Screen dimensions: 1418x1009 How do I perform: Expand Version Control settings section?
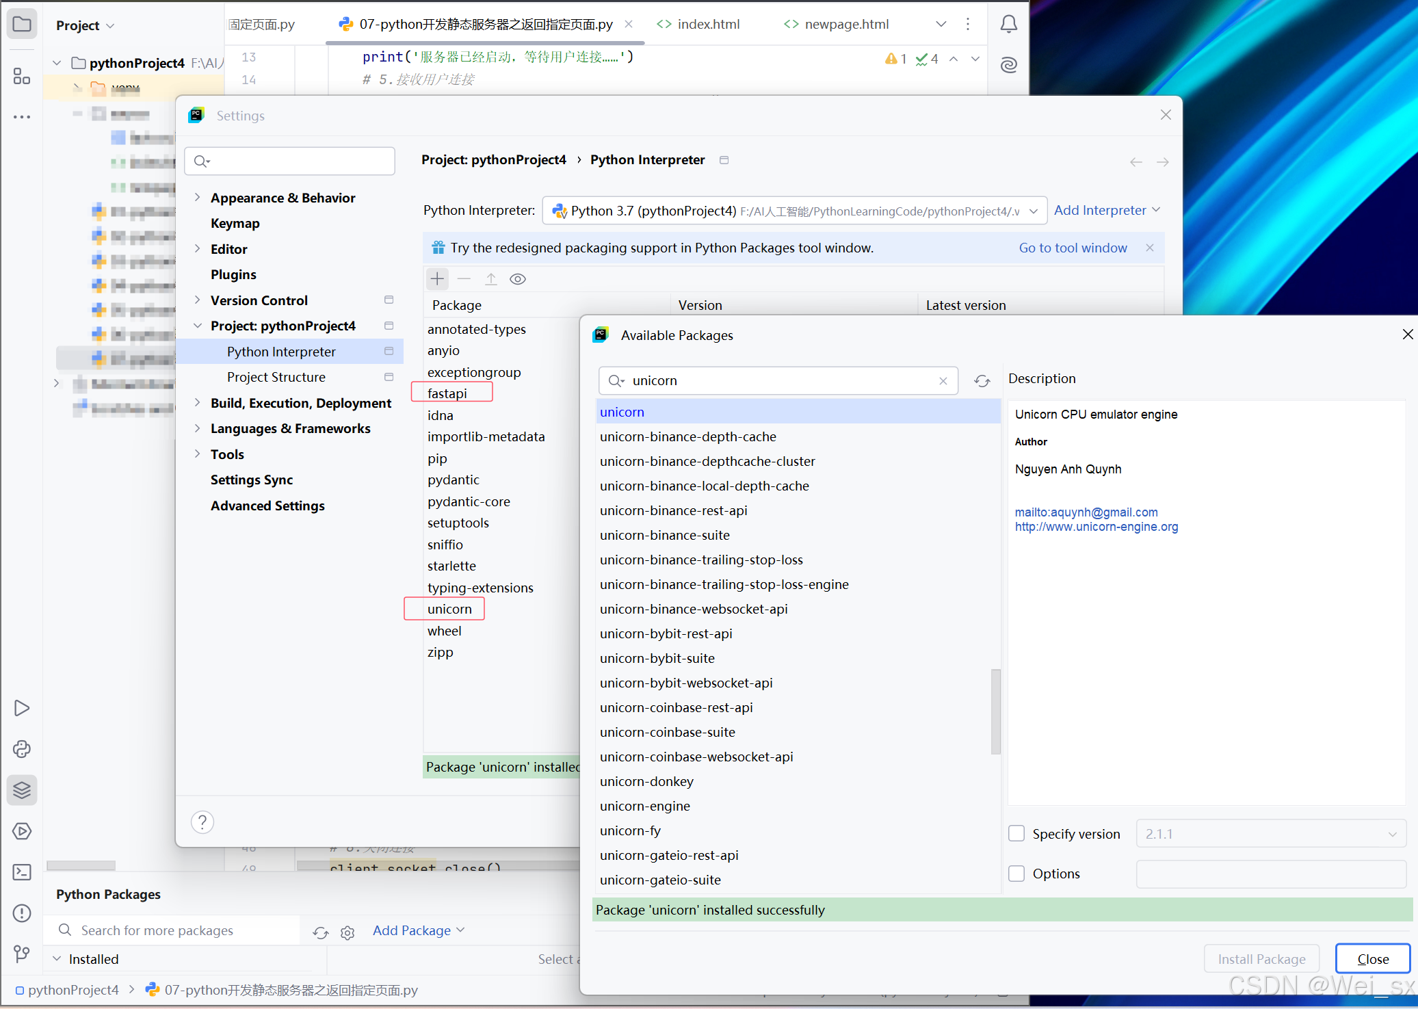tap(197, 300)
